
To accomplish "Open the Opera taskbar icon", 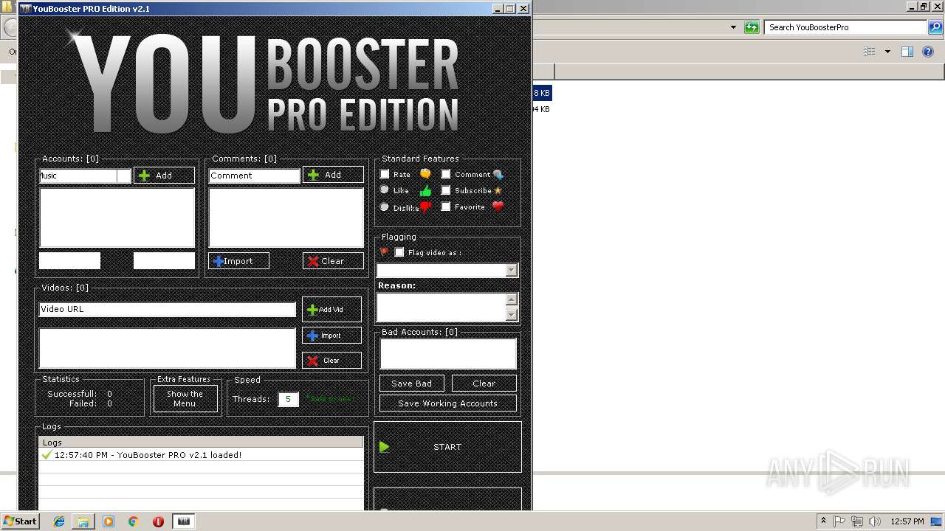I will [158, 521].
